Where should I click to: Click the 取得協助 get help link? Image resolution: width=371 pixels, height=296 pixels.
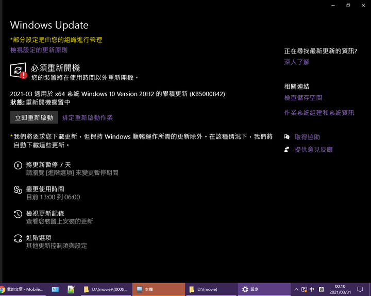307,137
